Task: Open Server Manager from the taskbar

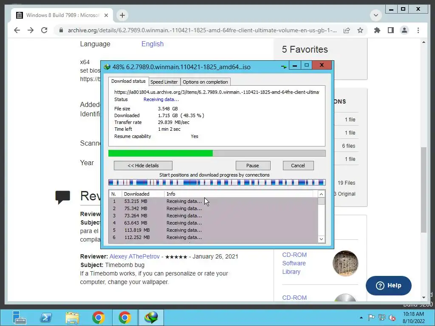Action: pos(20,318)
